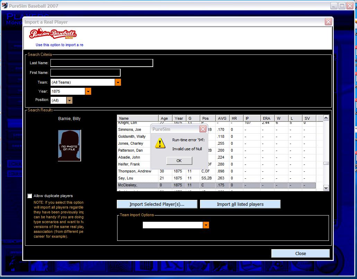Select the Thompson, Andrew row

coord(216,171)
